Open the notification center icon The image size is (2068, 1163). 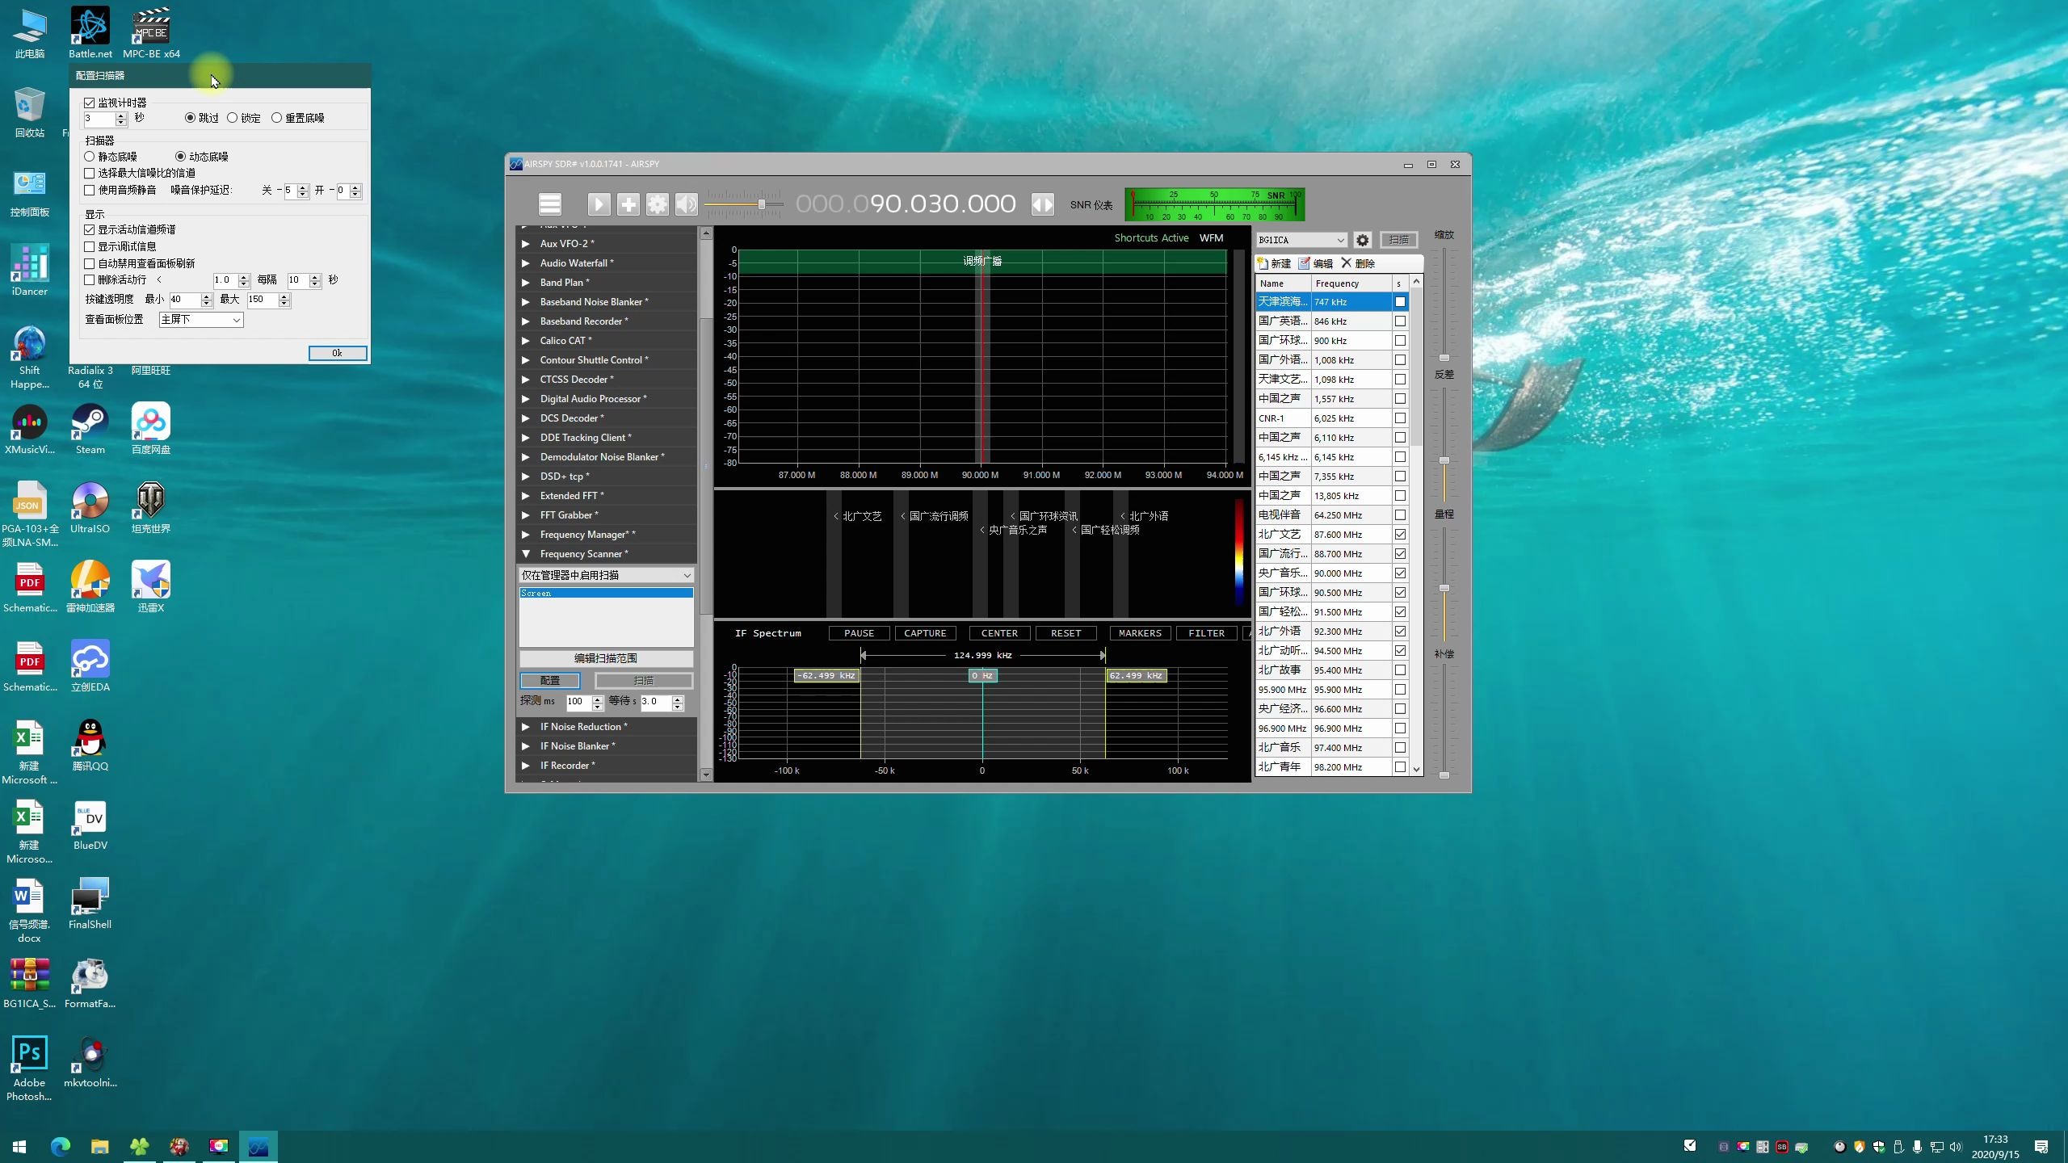(2041, 1147)
